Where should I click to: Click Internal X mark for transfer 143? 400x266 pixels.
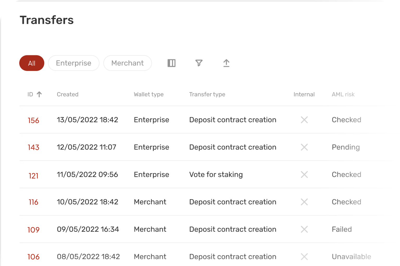pyautogui.click(x=304, y=147)
